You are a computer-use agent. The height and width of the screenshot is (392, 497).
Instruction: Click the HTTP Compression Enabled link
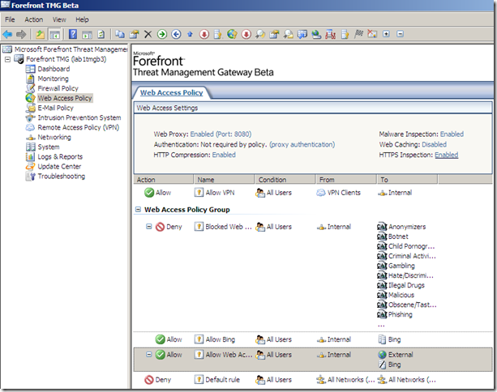click(x=224, y=155)
